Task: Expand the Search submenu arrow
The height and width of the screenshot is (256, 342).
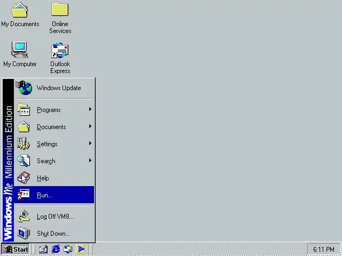Action: (x=90, y=161)
